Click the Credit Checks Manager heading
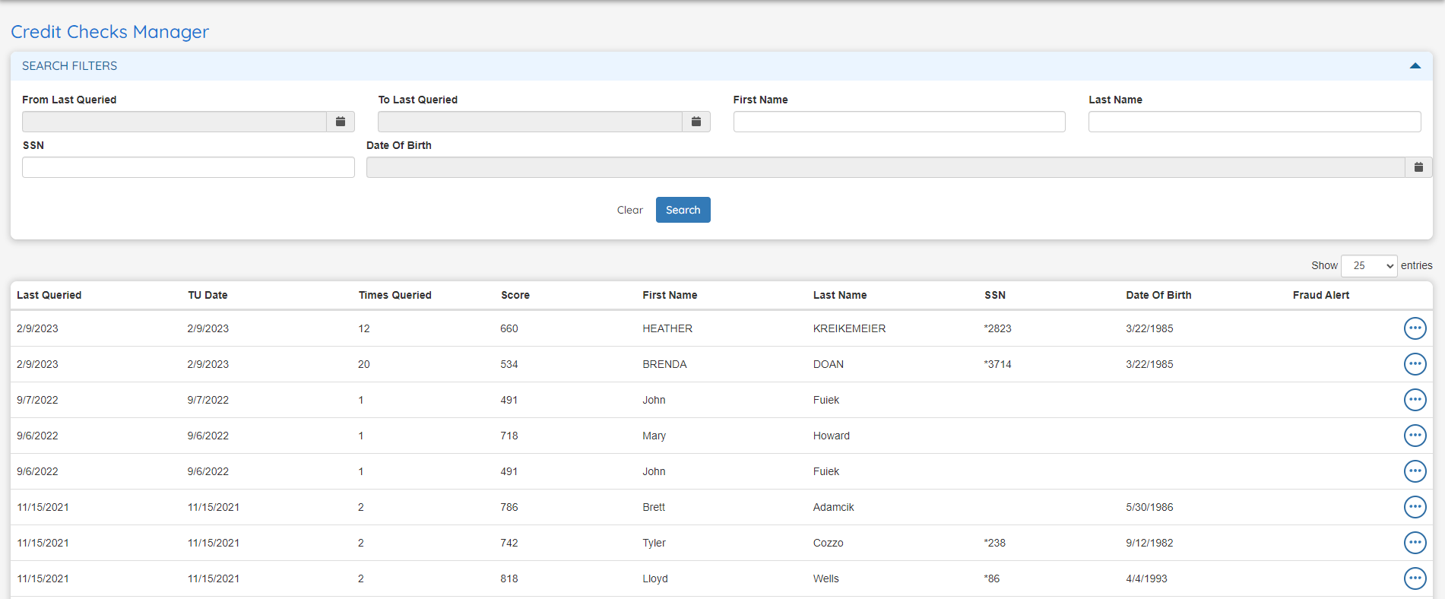Image resolution: width=1445 pixels, height=599 pixels. pos(109,32)
